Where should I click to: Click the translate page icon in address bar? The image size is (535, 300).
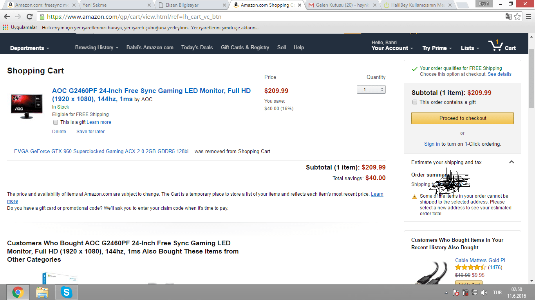point(508,17)
